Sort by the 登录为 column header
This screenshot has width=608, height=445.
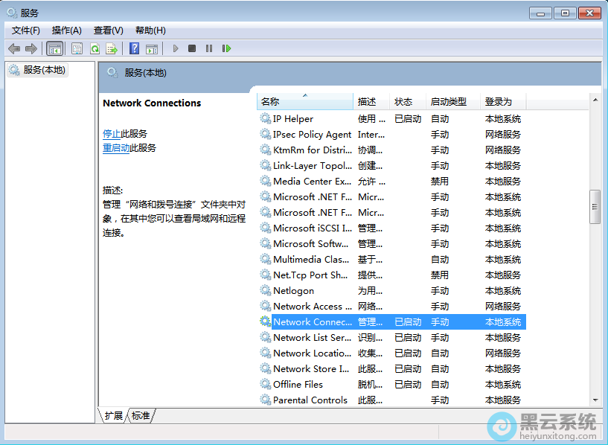point(503,101)
